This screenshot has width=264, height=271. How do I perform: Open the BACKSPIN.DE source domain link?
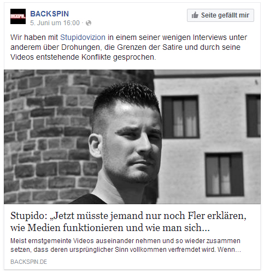click(x=28, y=262)
